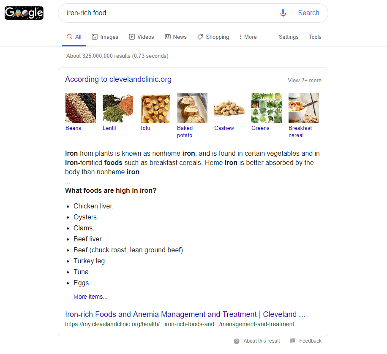Click the About this result help icon

tap(237, 341)
